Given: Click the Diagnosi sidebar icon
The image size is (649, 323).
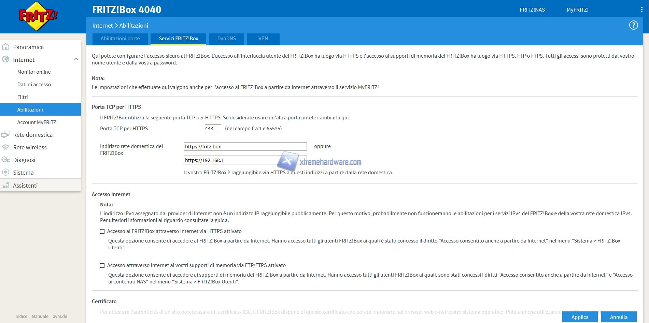Looking at the screenshot, I should pyautogui.click(x=6, y=160).
